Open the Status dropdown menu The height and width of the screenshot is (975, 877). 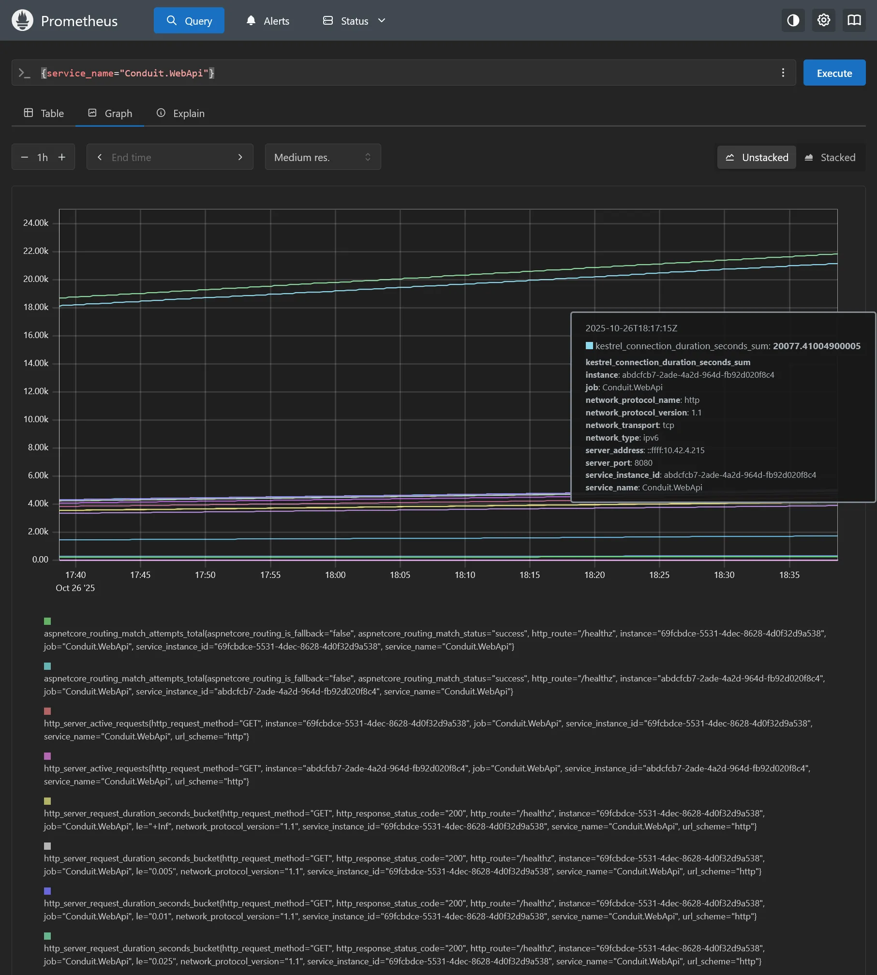pyautogui.click(x=354, y=21)
